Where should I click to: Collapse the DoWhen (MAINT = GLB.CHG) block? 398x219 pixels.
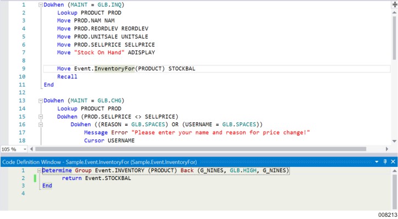41,101
